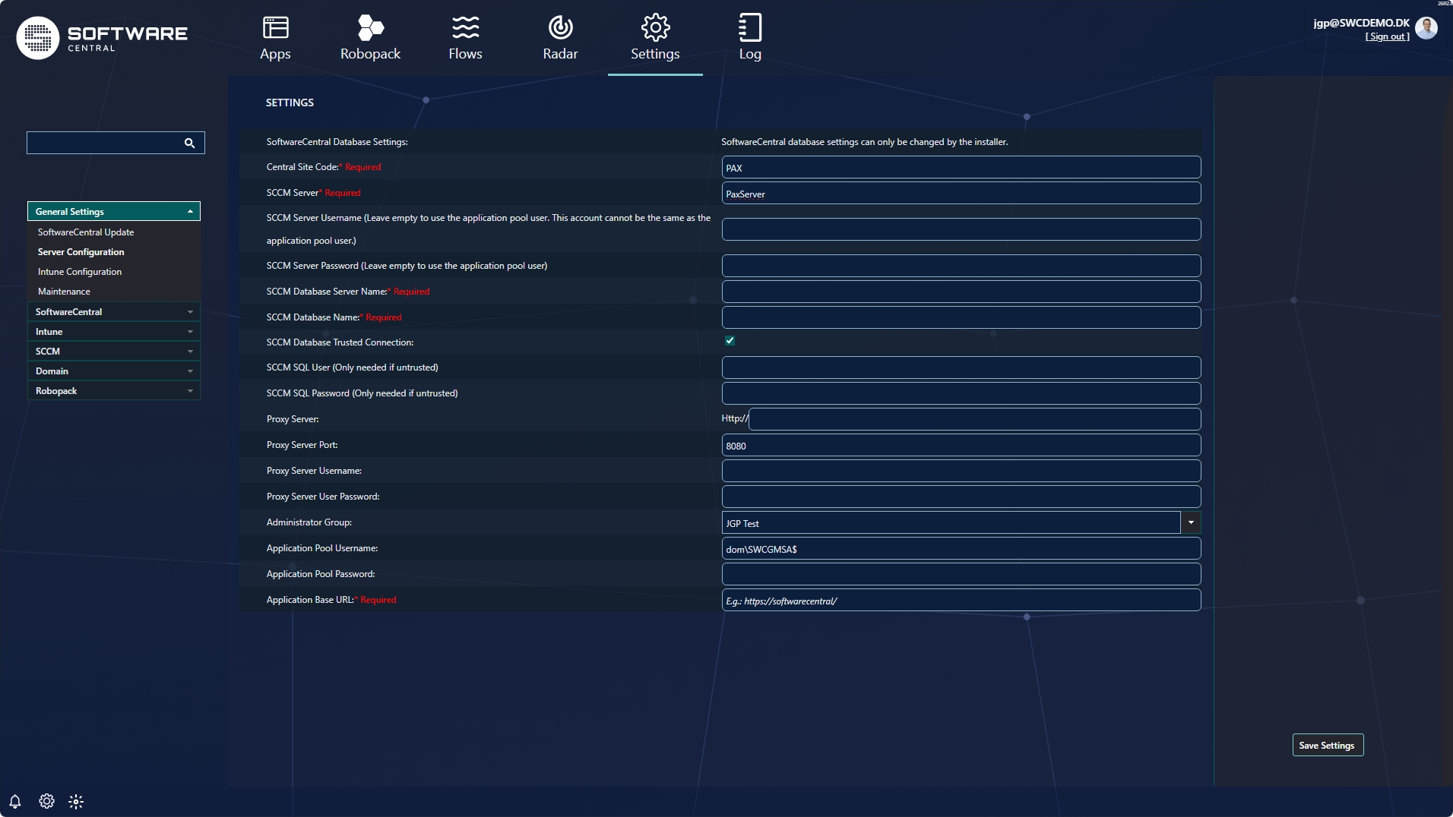This screenshot has width=1453, height=817.
Task: Click the jgp@SWCDEMO.DK username
Action: pos(1361,23)
